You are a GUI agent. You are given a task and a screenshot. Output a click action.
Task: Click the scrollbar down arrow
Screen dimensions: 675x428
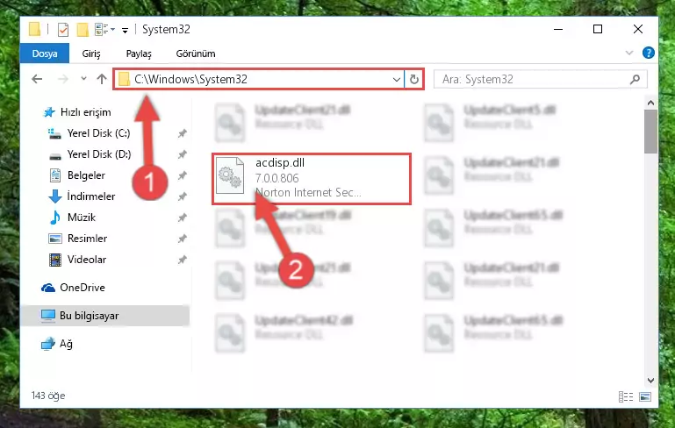click(x=650, y=381)
